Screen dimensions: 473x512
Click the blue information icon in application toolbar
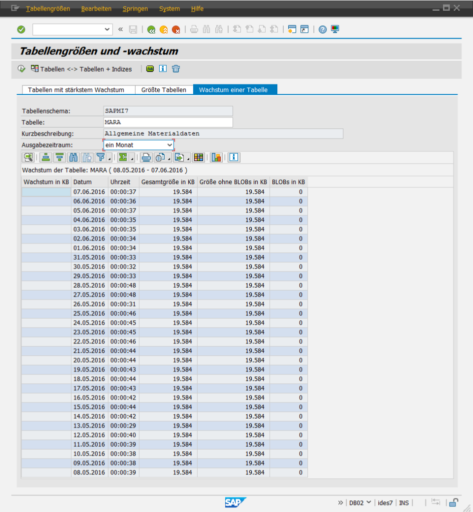163,68
